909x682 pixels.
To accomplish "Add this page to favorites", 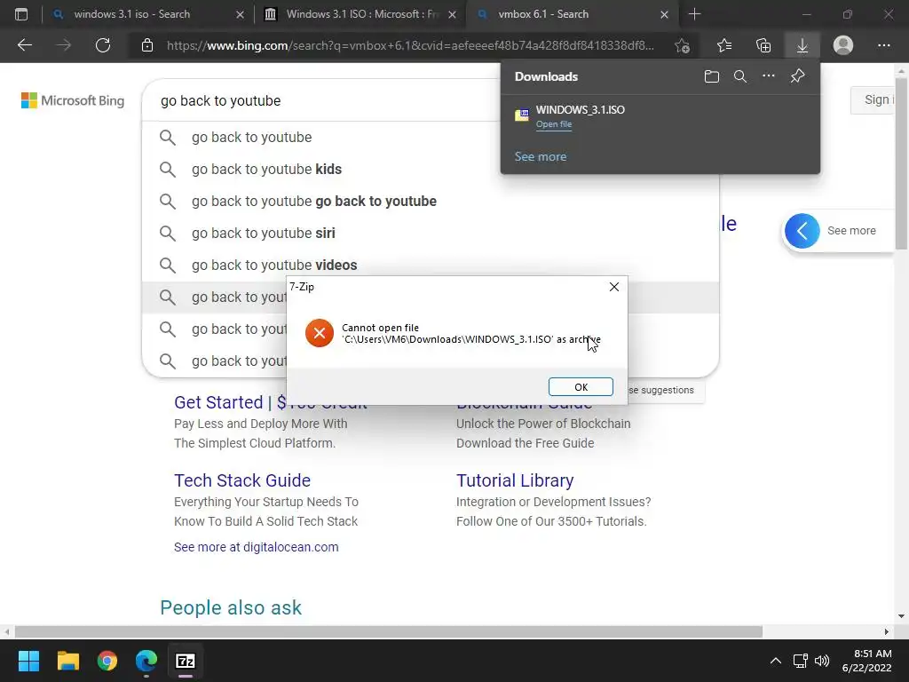I will pos(683,45).
